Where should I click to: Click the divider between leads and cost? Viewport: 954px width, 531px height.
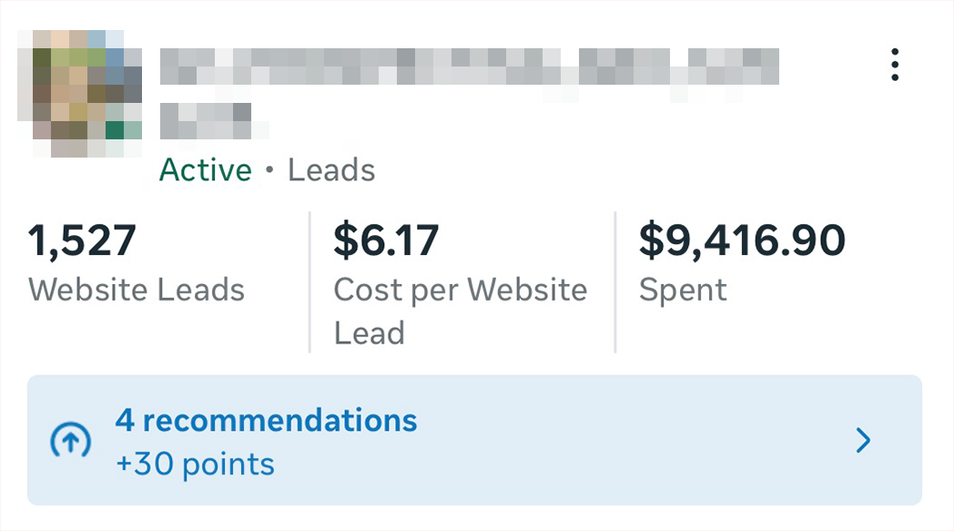[310, 282]
